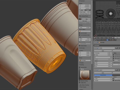Select the Modifiers wrench tab
The width and height of the screenshot is (120, 90).
point(107,40)
